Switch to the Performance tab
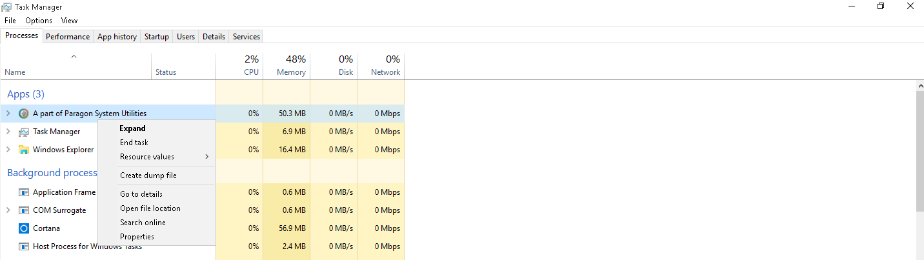The height and width of the screenshot is (260, 924). 68,37
